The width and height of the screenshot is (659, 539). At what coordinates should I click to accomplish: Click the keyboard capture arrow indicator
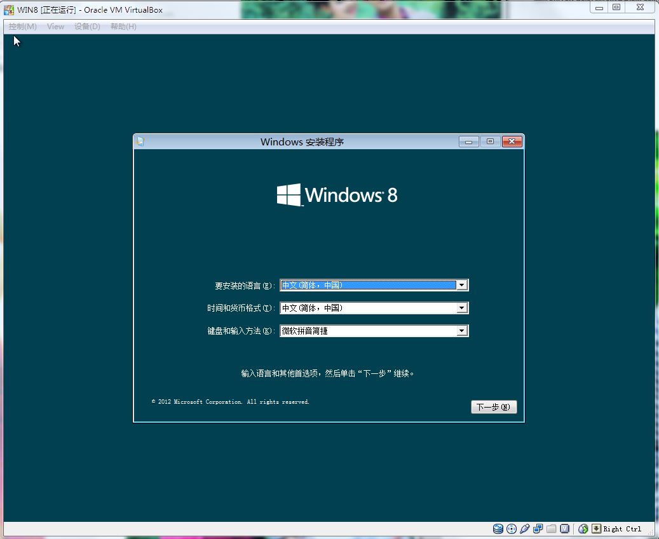click(596, 529)
